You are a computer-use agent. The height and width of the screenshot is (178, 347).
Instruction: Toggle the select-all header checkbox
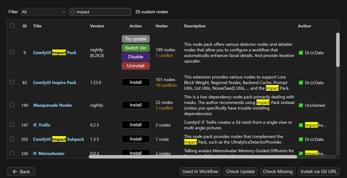pos(12,26)
